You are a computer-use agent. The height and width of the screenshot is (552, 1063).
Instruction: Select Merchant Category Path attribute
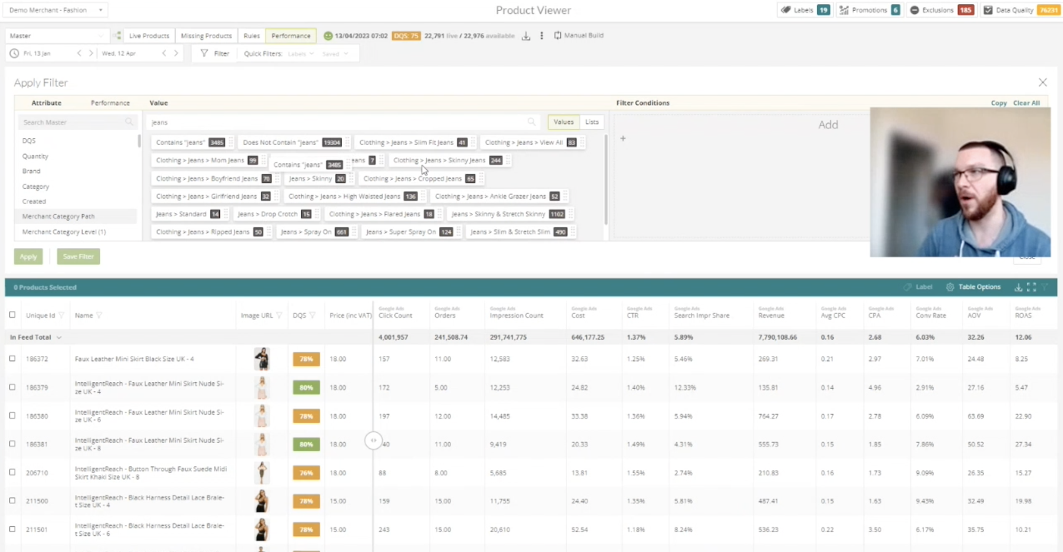tap(76, 216)
